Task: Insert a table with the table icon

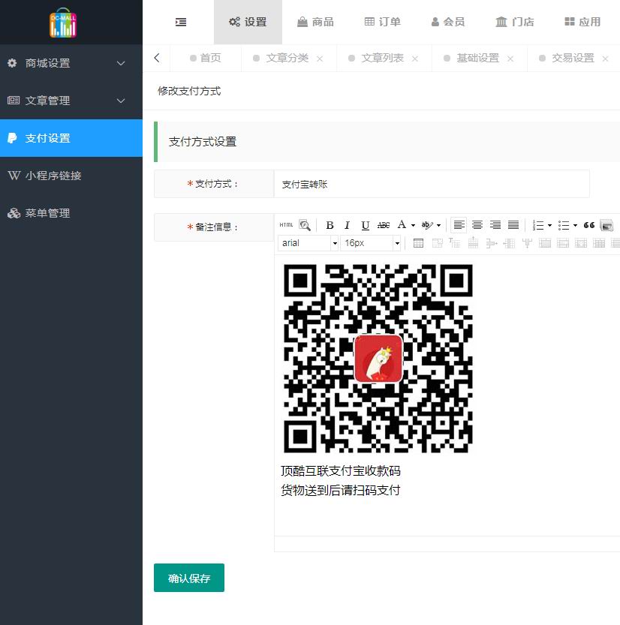Action: point(418,243)
